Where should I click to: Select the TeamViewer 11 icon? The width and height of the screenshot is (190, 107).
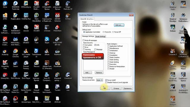(37, 53)
